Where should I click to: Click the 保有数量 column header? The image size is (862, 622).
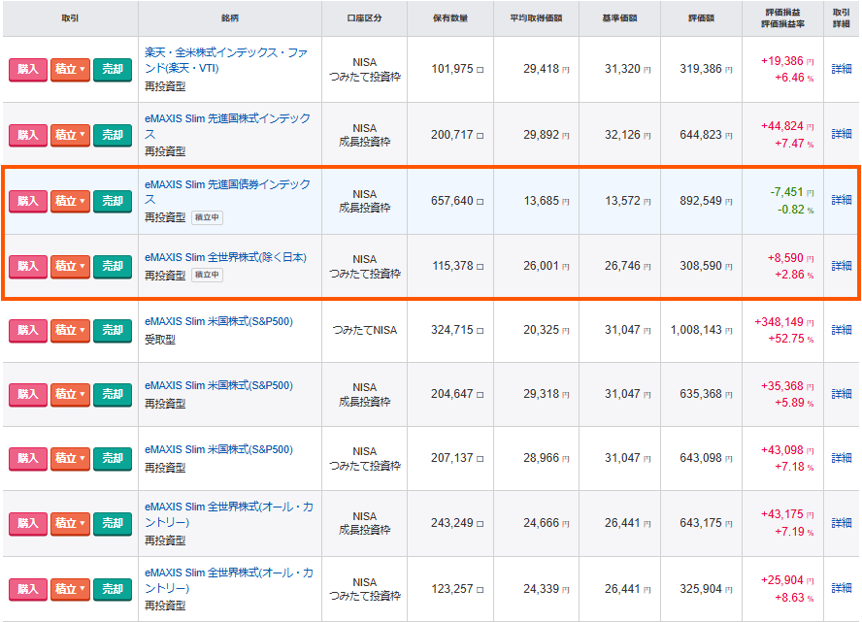pyautogui.click(x=450, y=18)
